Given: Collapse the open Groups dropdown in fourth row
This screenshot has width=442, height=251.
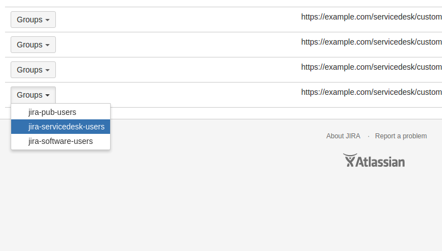Looking at the screenshot, I should tap(33, 95).
